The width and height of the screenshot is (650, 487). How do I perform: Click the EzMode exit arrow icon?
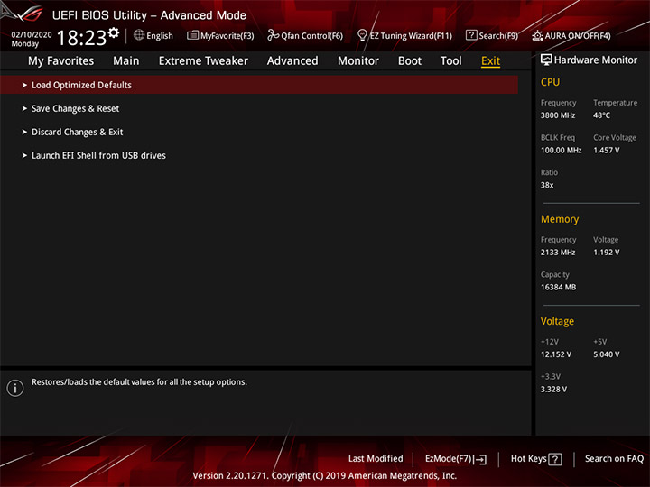(481, 459)
